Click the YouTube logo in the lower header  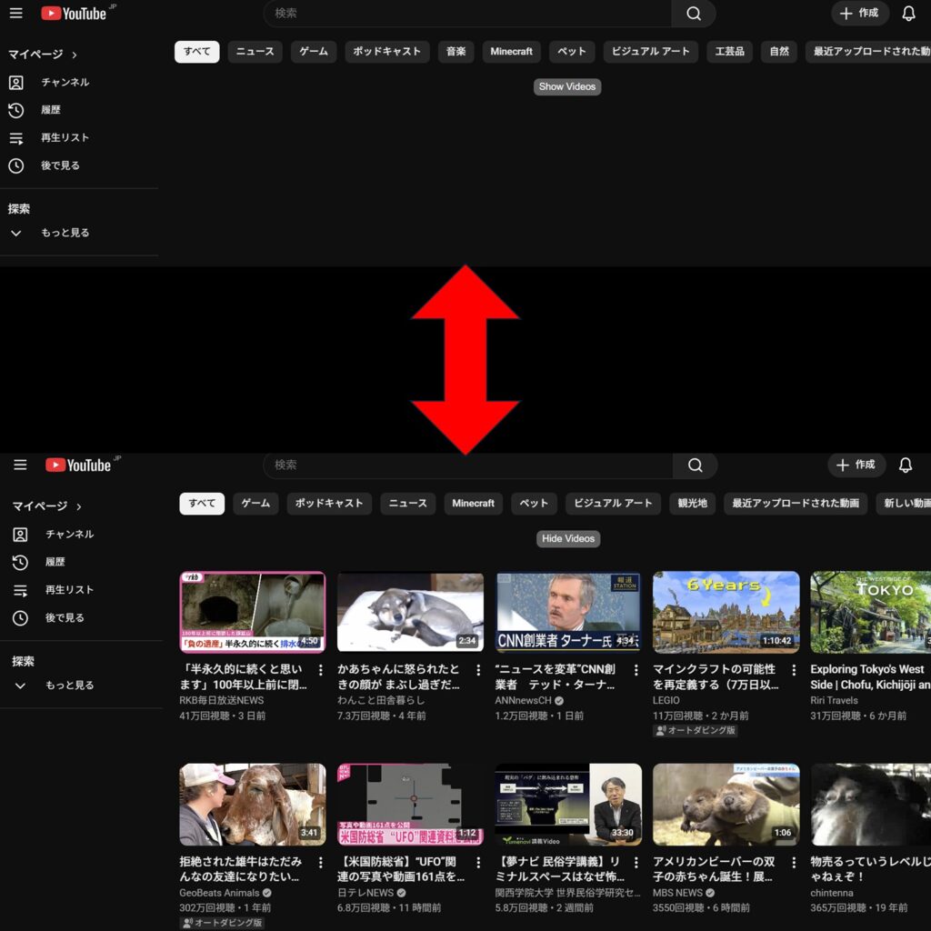click(78, 465)
